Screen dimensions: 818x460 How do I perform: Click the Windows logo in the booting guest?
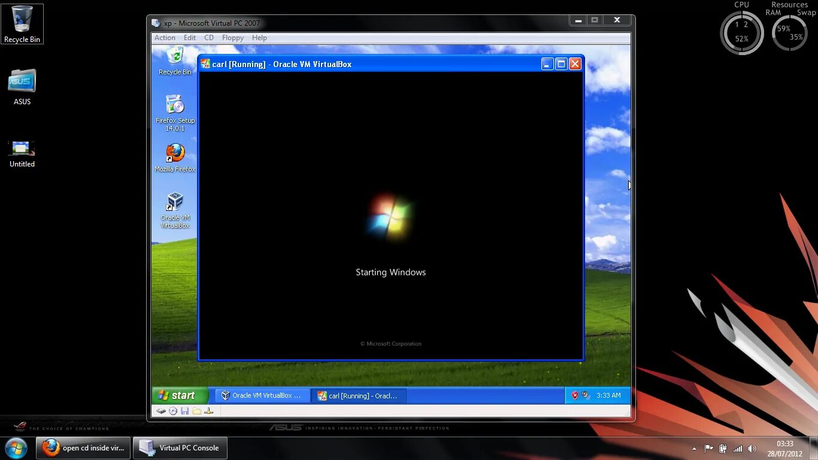pyautogui.click(x=390, y=216)
